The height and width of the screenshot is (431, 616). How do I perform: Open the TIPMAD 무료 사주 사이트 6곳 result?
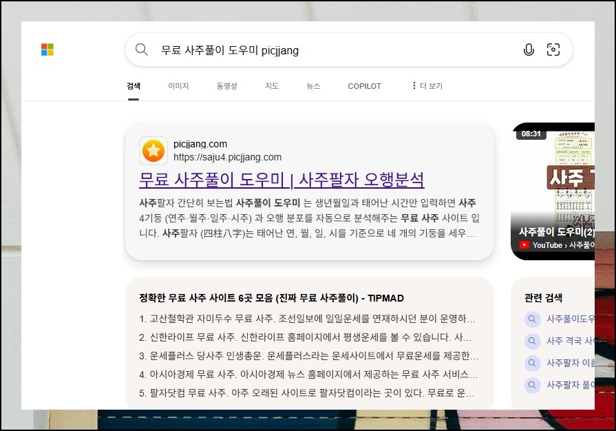point(271,298)
